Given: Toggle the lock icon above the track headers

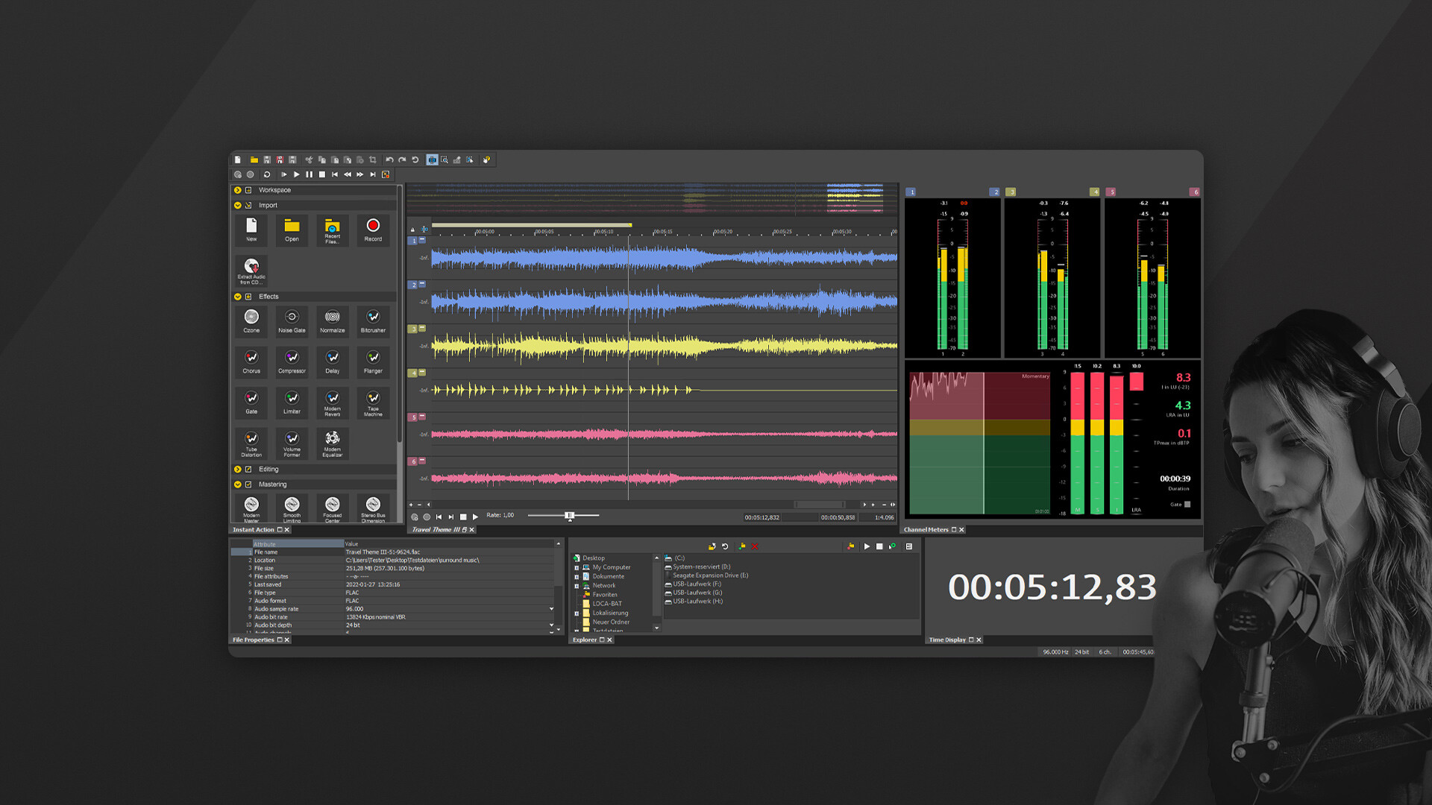Looking at the screenshot, I should 411,229.
